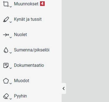The width and height of the screenshot is (109, 102).
Task: Select the crop Muunnokset tool icon
Action: pyautogui.click(x=6, y=4)
